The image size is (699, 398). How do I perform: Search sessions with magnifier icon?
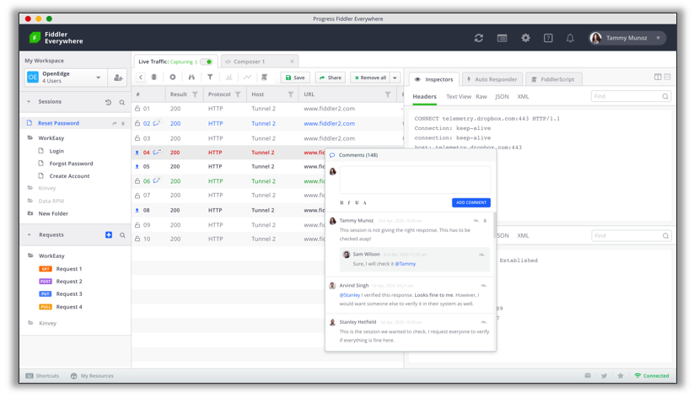tap(121, 102)
